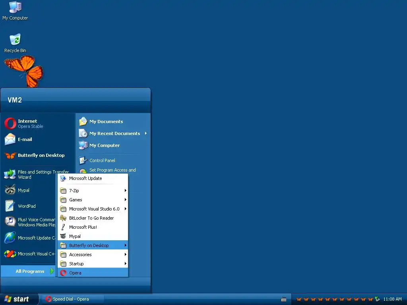Open Plus! Voice Command for Windows Media Player
Image resolution: width=407 pixels, height=305 pixels.
pos(29,222)
